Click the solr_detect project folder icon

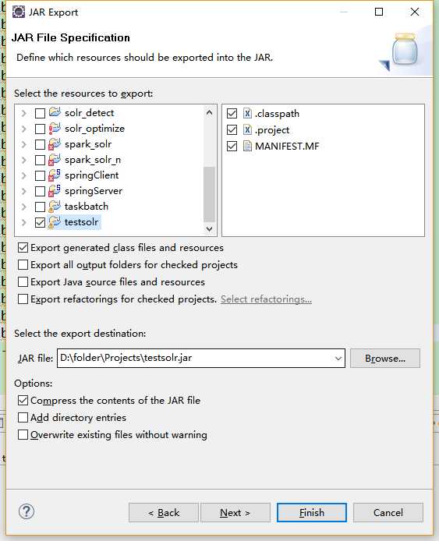pyautogui.click(x=55, y=112)
